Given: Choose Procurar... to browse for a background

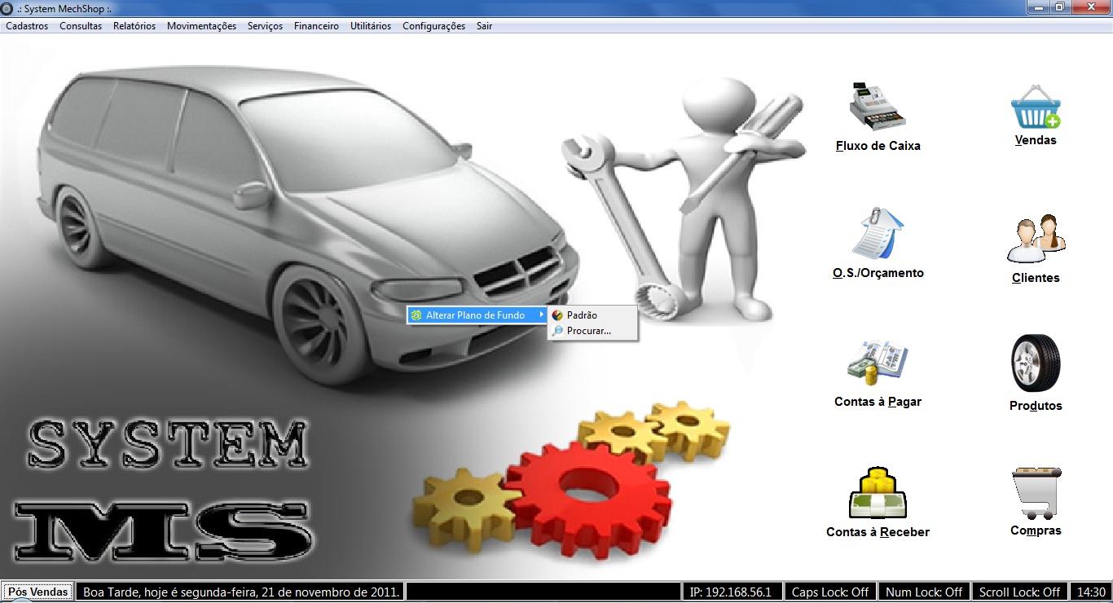Looking at the screenshot, I should (x=588, y=331).
